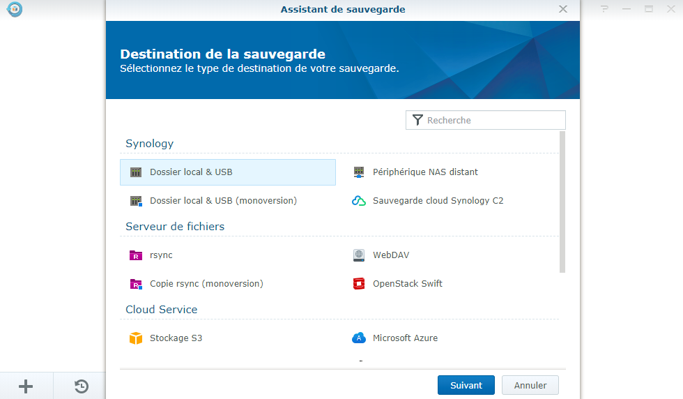Click the Recherche search field
Viewport: 683px width, 399px height.
click(x=492, y=120)
